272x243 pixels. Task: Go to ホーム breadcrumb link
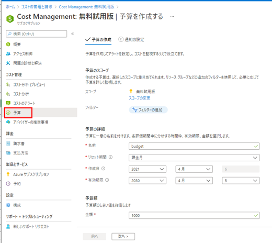click(x=10, y=7)
